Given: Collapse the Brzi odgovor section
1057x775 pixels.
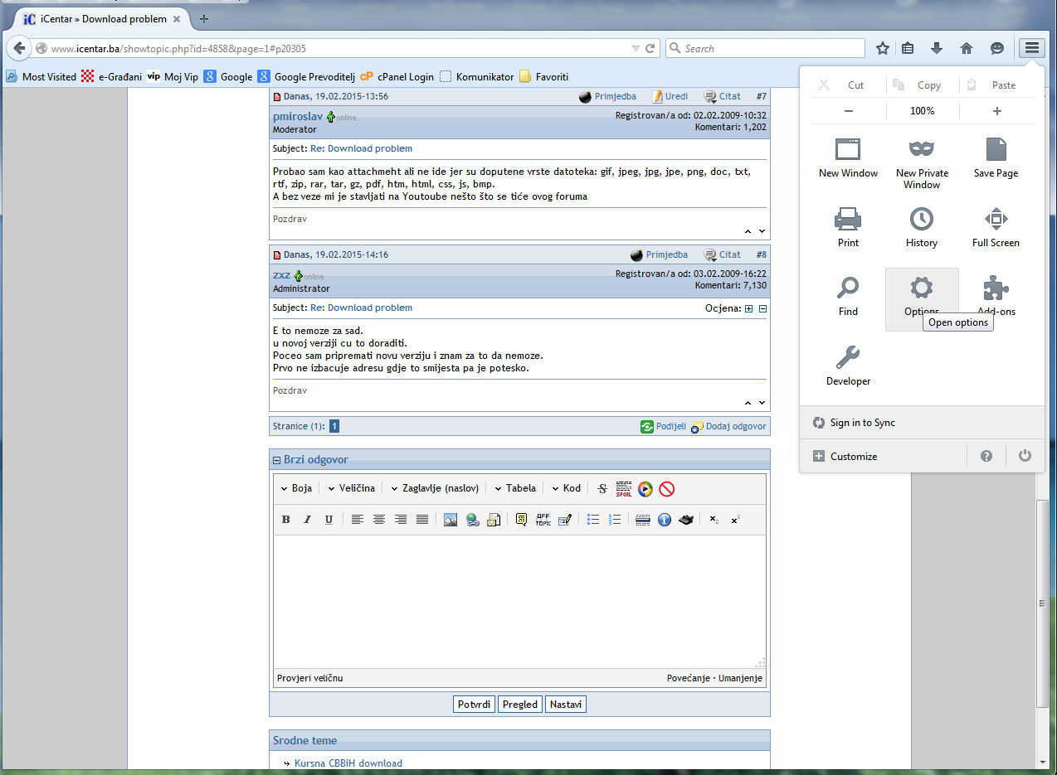Looking at the screenshot, I should pos(277,460).
